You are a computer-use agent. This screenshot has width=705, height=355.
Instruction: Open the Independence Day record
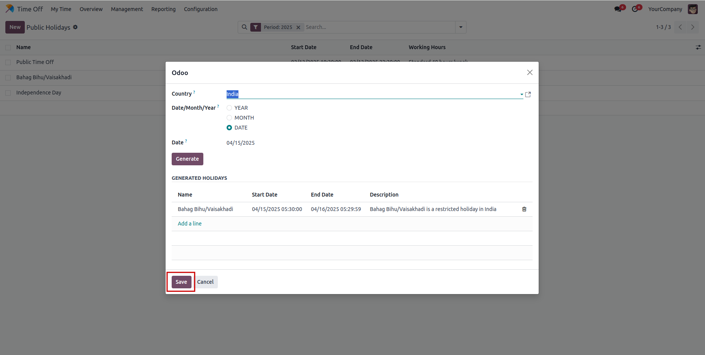pos(39,93)
